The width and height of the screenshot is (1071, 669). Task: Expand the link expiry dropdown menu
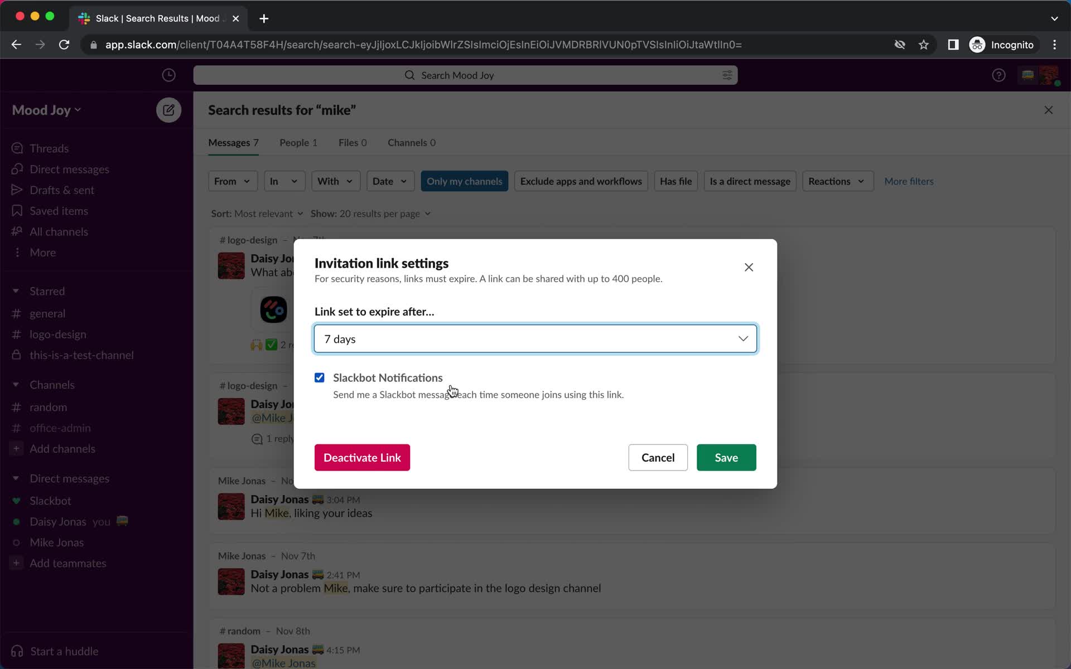coord(744,338)
